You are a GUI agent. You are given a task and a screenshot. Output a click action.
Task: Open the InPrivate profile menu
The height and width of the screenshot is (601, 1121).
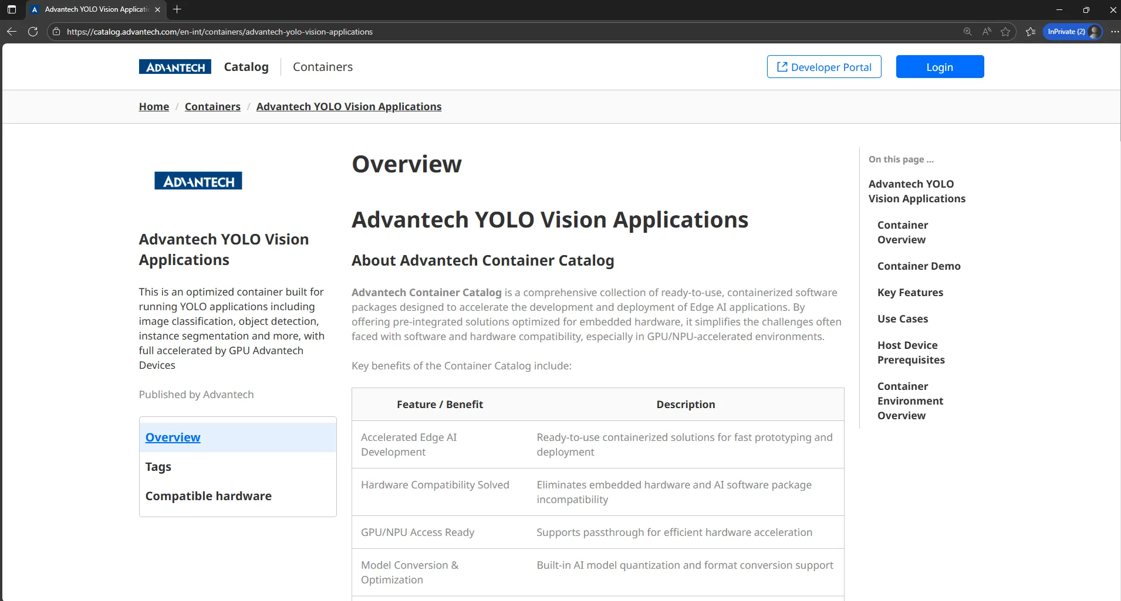click(x=1072, y=32)
